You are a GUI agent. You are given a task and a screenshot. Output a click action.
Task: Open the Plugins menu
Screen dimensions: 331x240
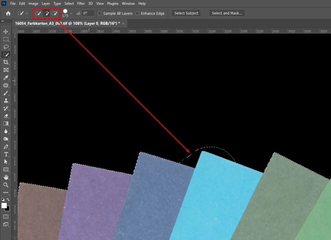pyautogui.click(x=113, y=4)
